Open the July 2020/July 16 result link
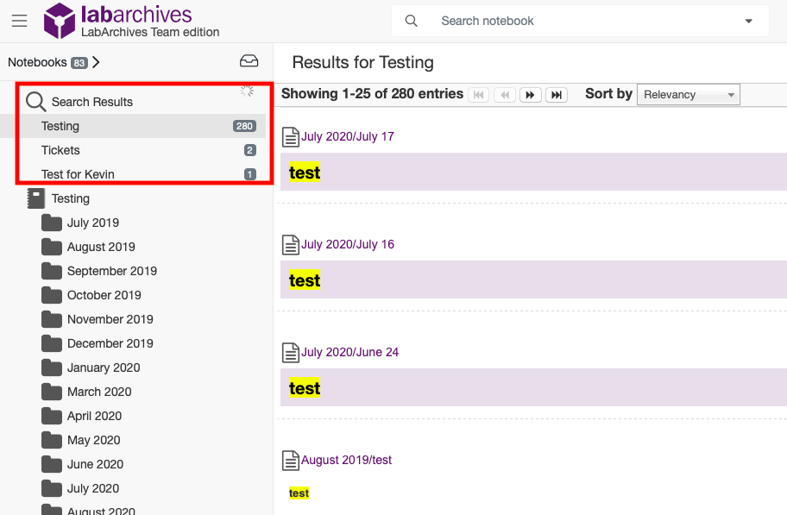This screenshot has height=515, width=787. pyautogui.click(x=347, y=244)
